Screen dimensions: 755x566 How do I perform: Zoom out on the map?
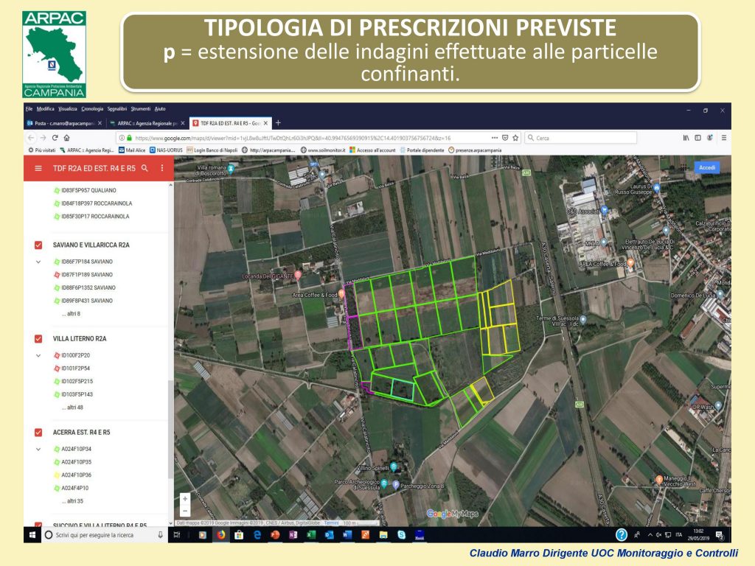[185, 511]
